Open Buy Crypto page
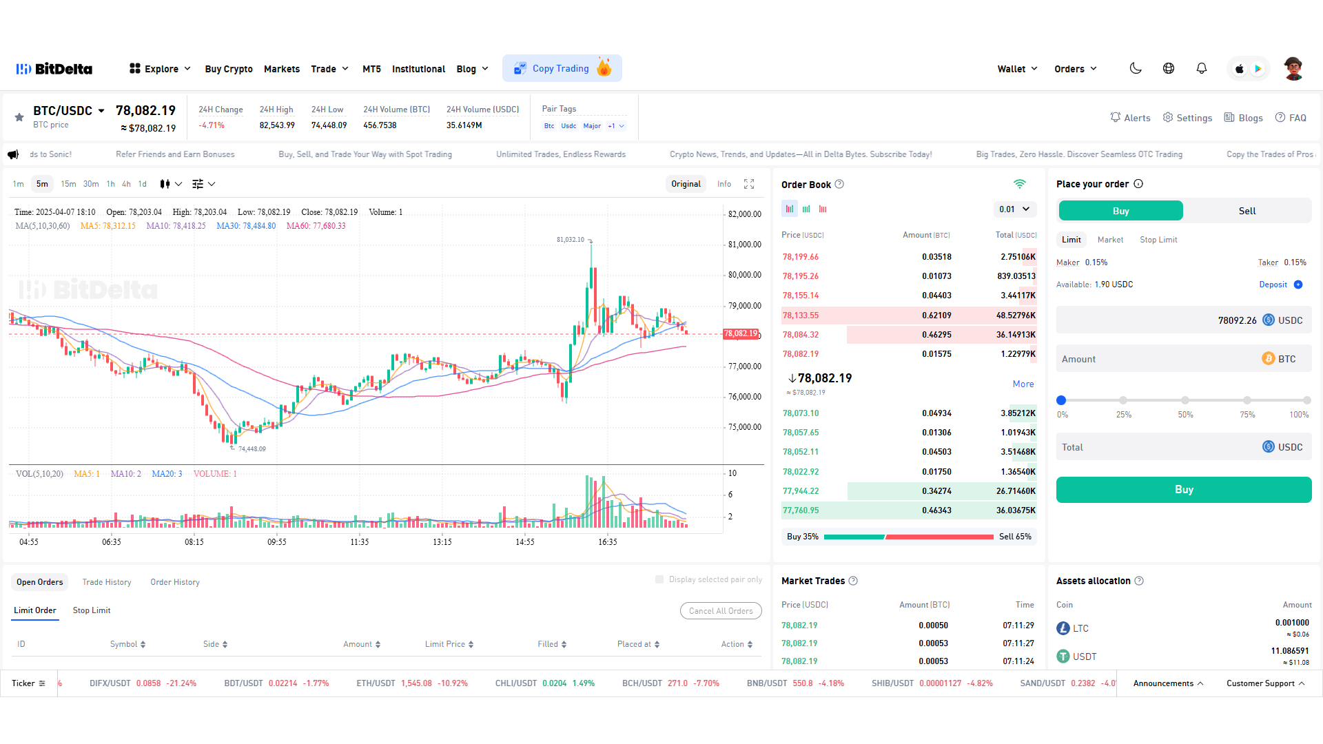This screenshot has height=744, width=1323. (x=229, y=69)
